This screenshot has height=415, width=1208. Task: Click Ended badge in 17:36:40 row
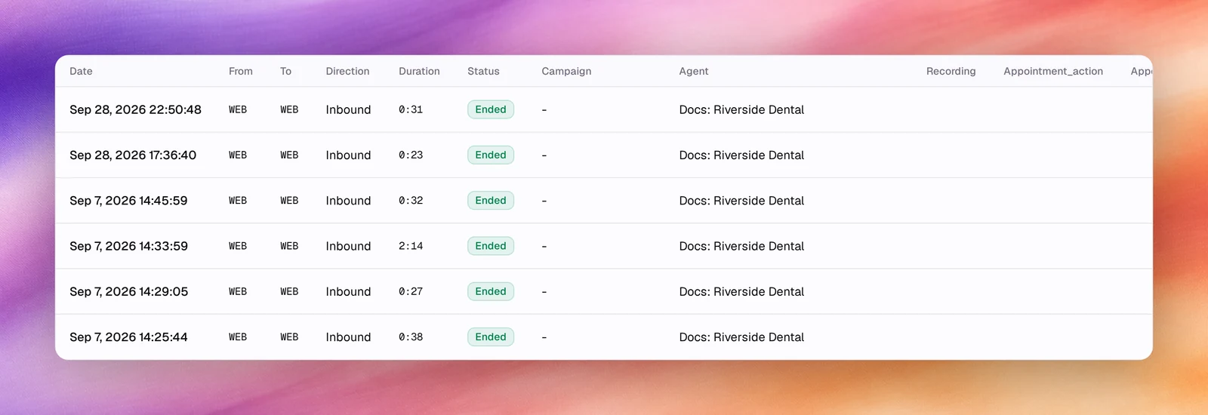click(491, 155)
